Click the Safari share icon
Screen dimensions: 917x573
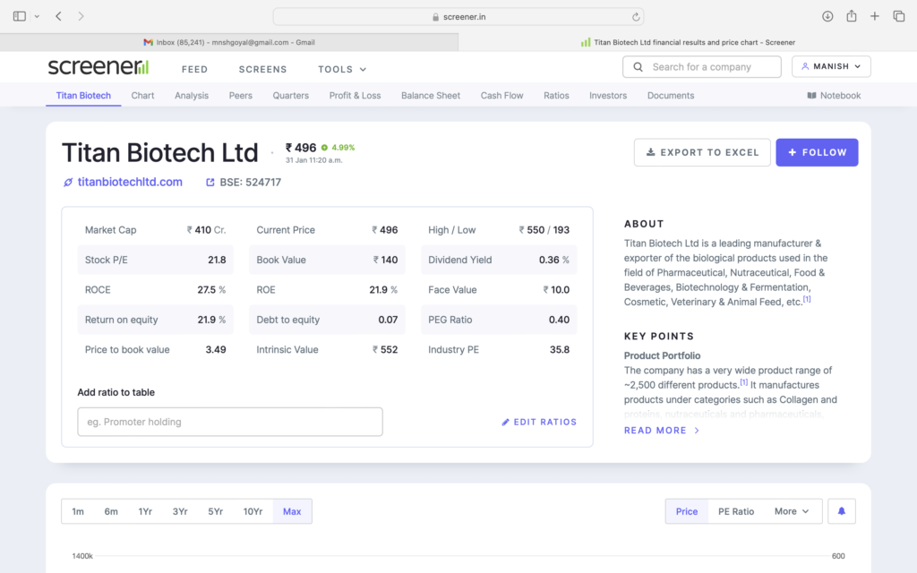[x=852, y=16]
